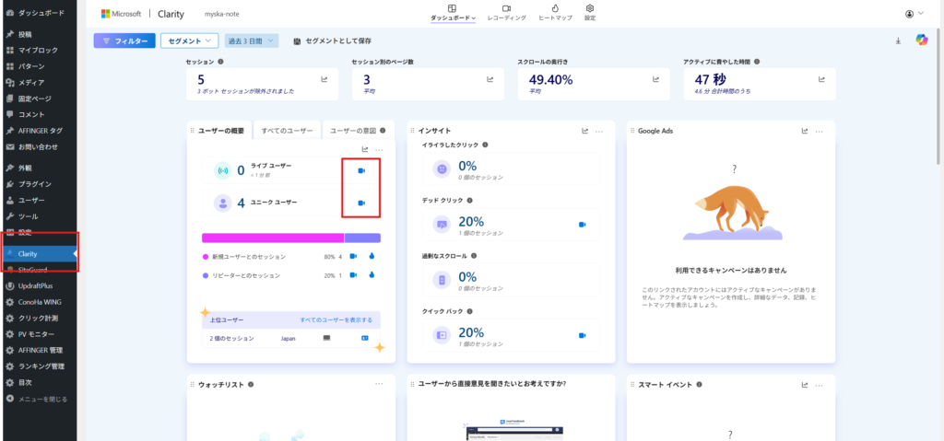Switch to the ユーザーの意図 tab

[358, 131]
